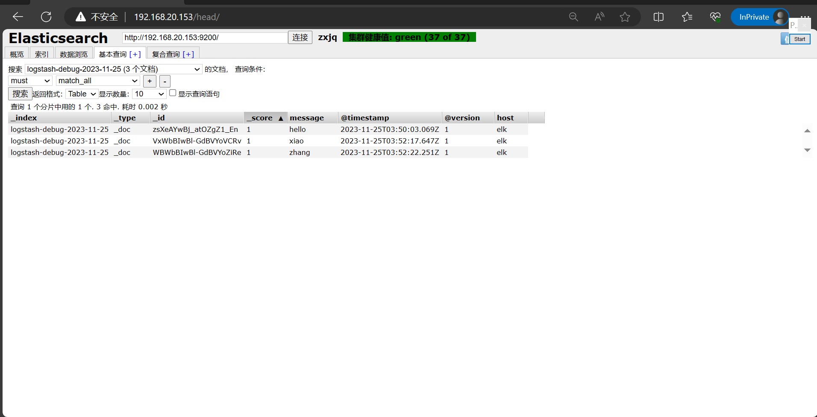Click the 搜索 search button
Screen dimensions: 817x417
(20, 94)
